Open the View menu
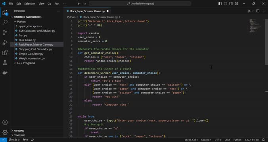Viewport: 268px width, 142px height. tap(41, 4)
